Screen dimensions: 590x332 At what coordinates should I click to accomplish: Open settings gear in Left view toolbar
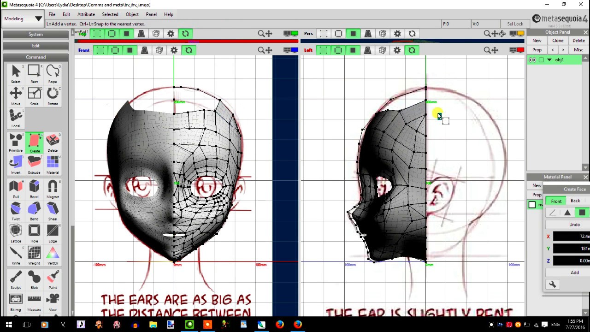397,50
